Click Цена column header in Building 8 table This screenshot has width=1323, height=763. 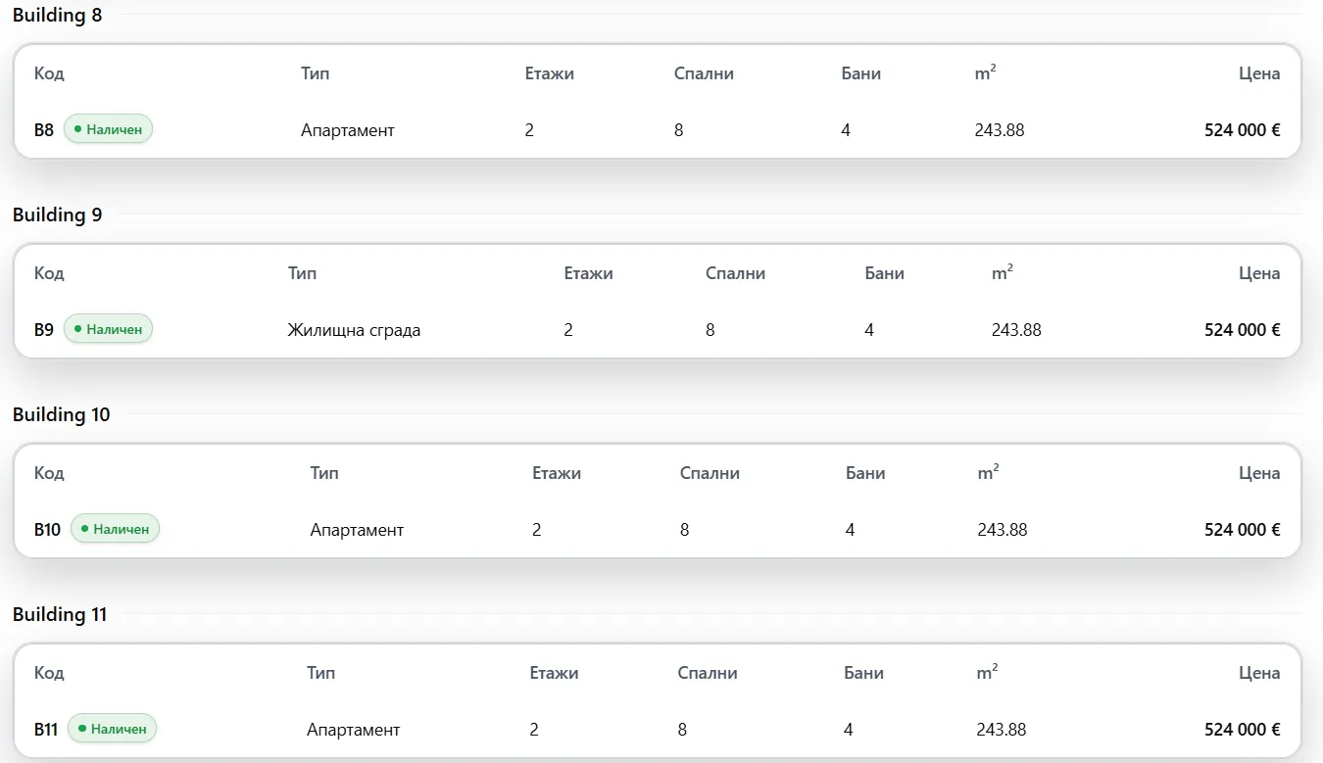coord(1259,73)
